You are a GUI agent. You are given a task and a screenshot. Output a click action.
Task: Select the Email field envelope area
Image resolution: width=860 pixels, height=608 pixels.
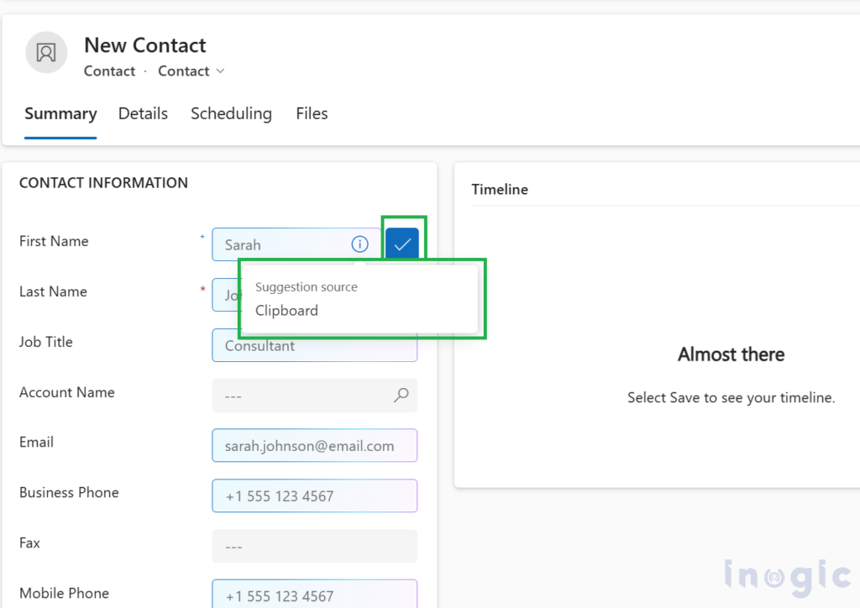point(314,445)
